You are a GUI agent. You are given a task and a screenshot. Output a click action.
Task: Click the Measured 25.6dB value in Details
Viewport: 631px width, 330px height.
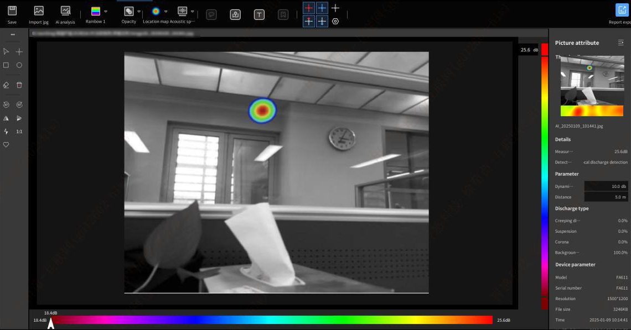(x=621, y=151)
